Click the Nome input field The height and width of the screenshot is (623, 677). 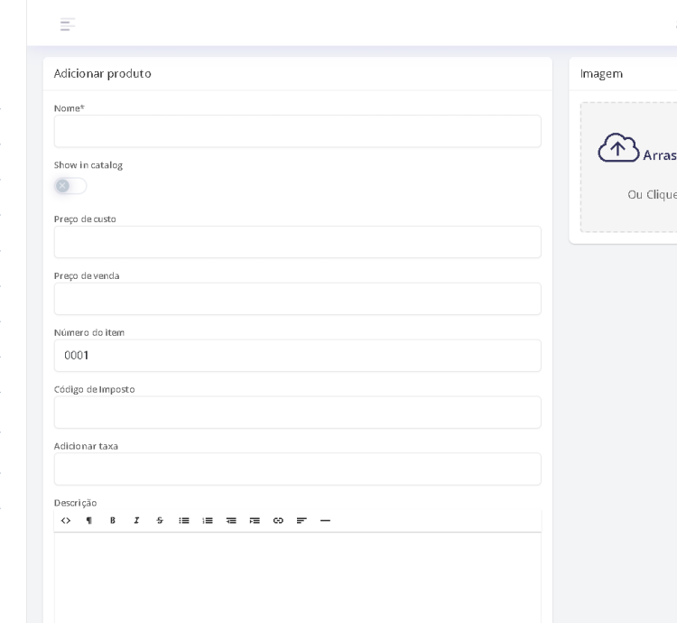pos(297,132)
